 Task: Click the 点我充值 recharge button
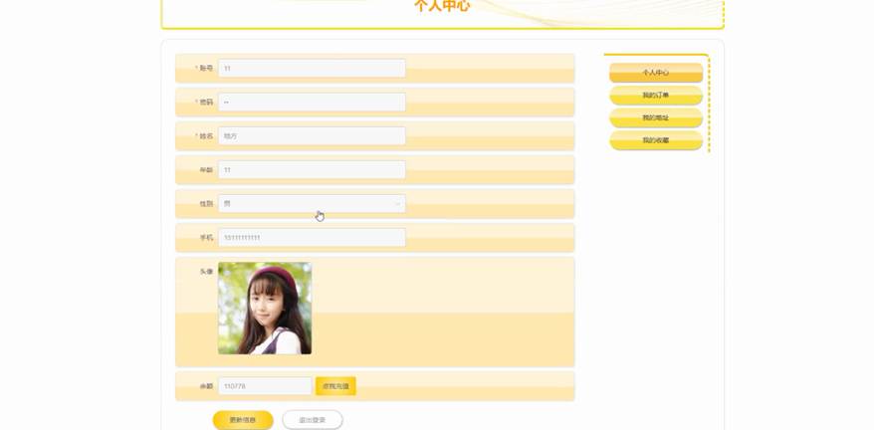[x=335, y=386]
